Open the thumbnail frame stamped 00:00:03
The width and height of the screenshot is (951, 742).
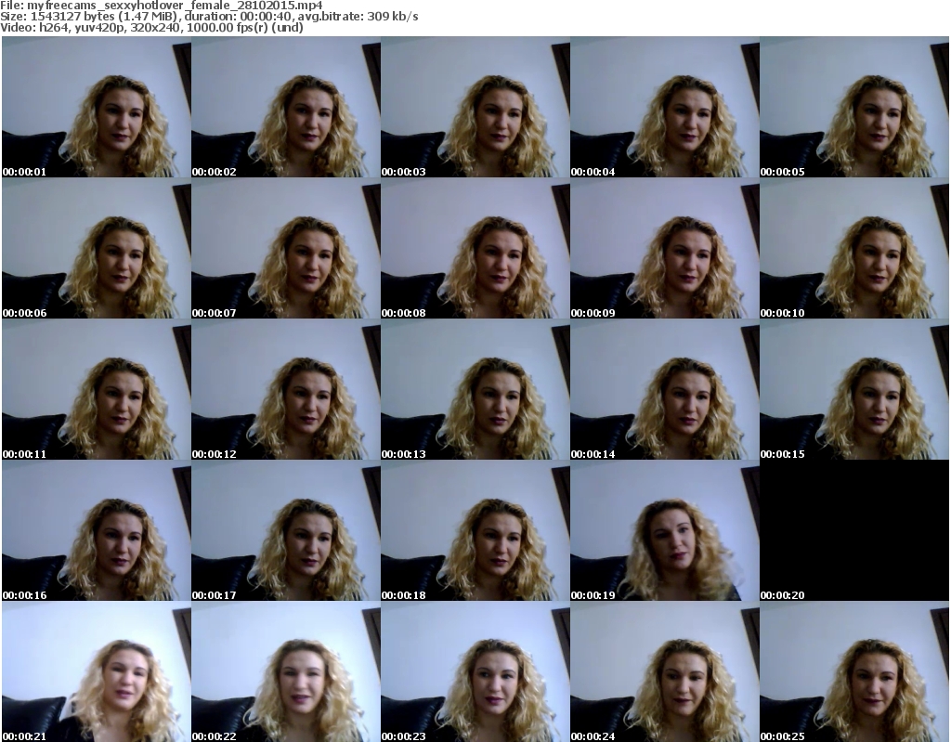tap(475, 107)
